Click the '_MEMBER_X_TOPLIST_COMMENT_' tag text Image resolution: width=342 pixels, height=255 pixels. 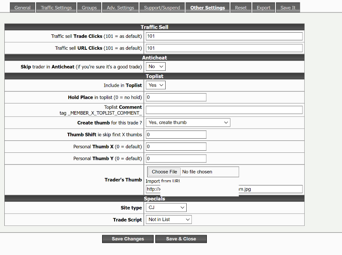[105, 113]
